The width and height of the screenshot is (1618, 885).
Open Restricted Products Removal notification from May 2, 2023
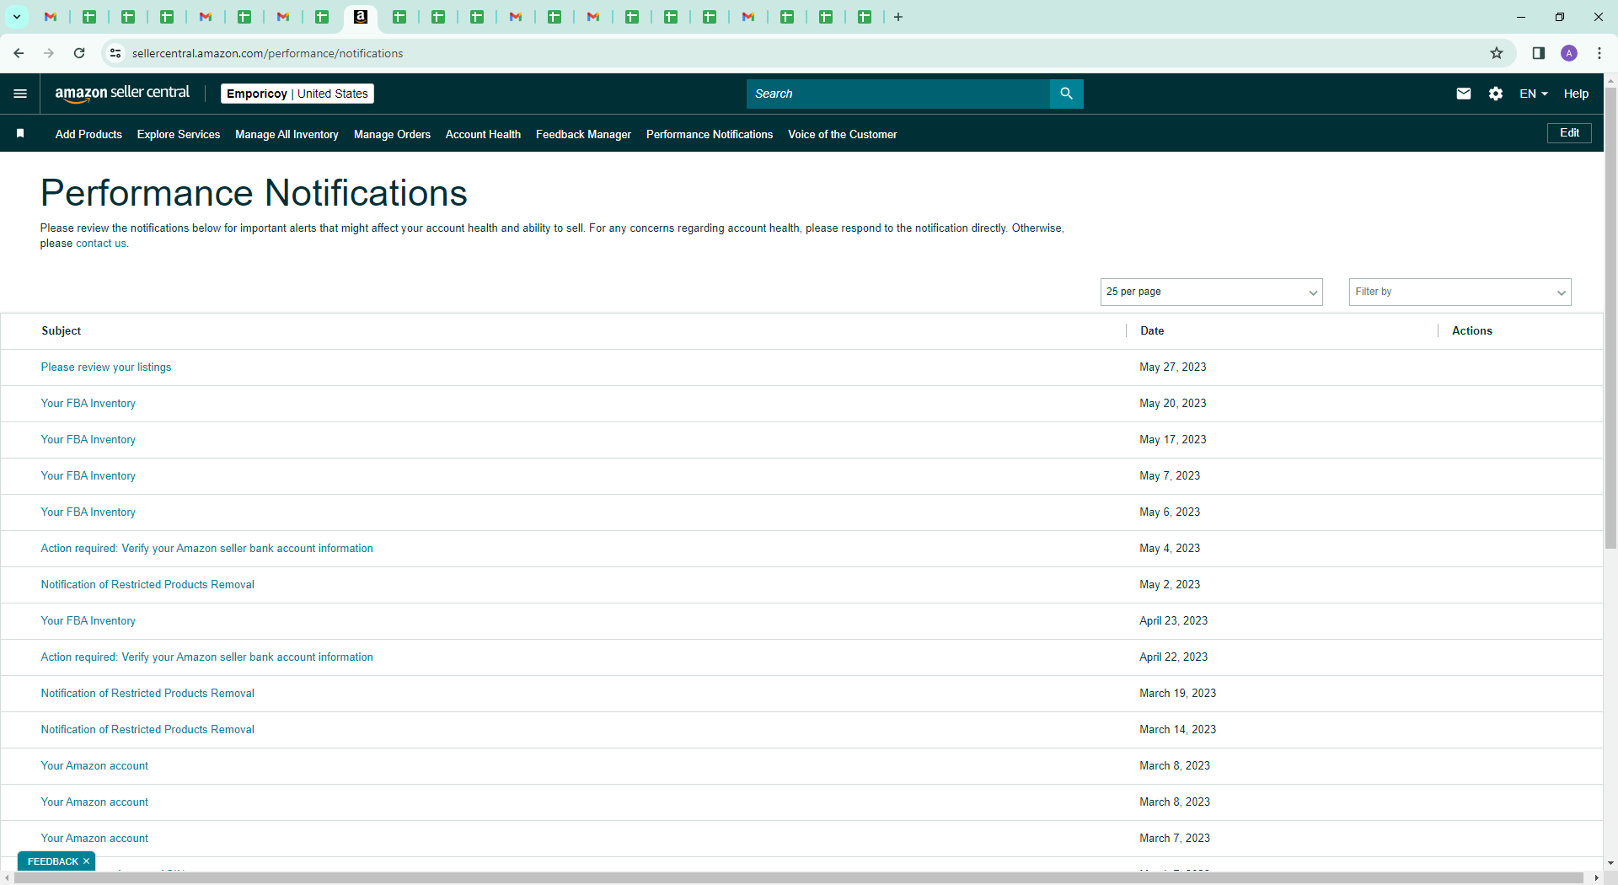[x=147, y=585]
